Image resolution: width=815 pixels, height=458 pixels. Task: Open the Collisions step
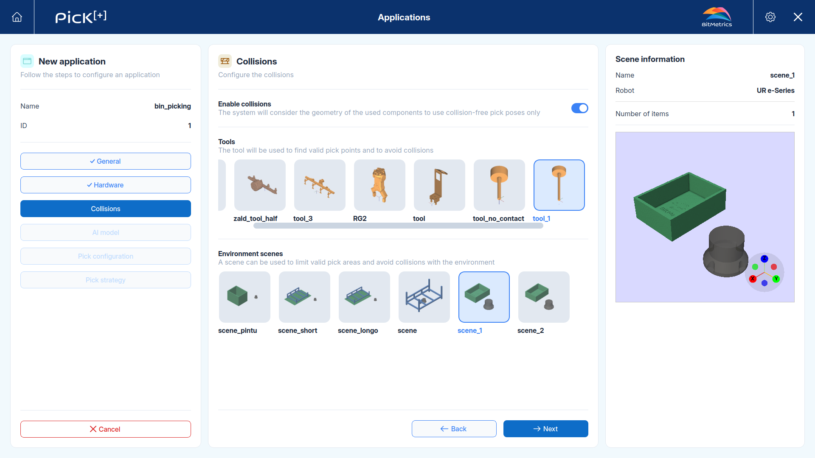click(x=106, y=209)
